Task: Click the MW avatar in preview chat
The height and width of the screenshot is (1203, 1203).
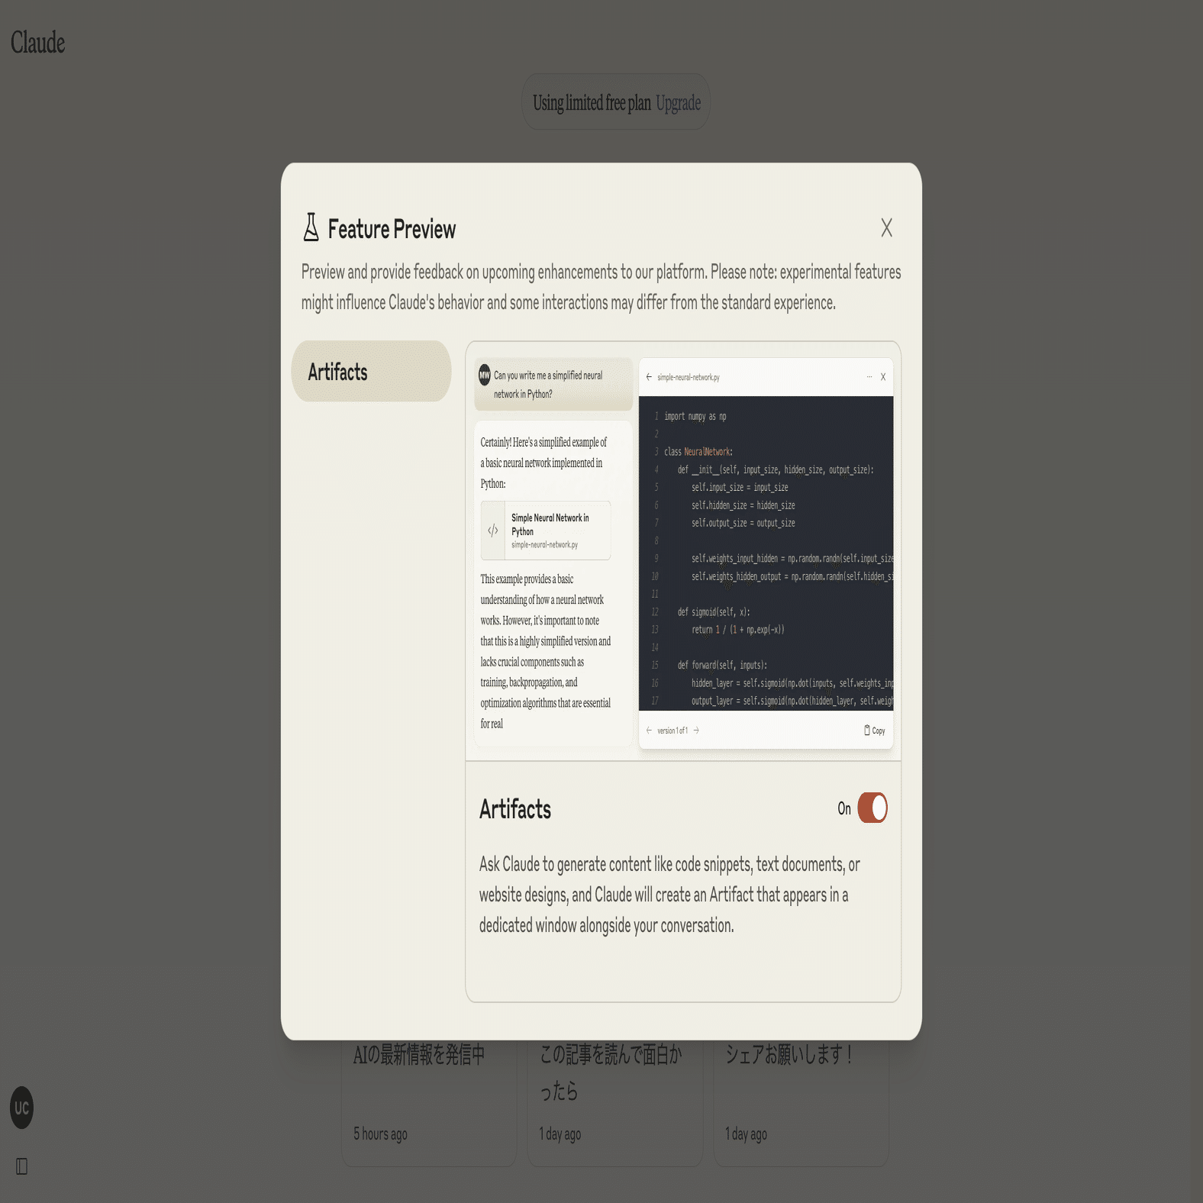Action: 484,375
